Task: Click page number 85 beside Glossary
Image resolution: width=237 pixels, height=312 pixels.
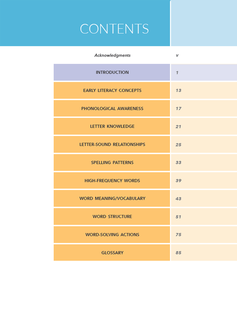Action: tap(179, 253)
